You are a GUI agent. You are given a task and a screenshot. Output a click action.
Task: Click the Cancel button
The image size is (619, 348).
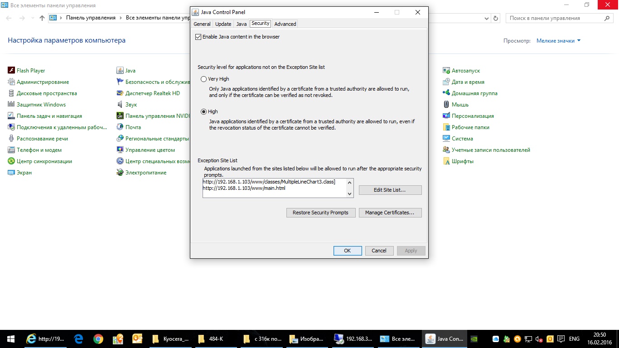(379, 251)
